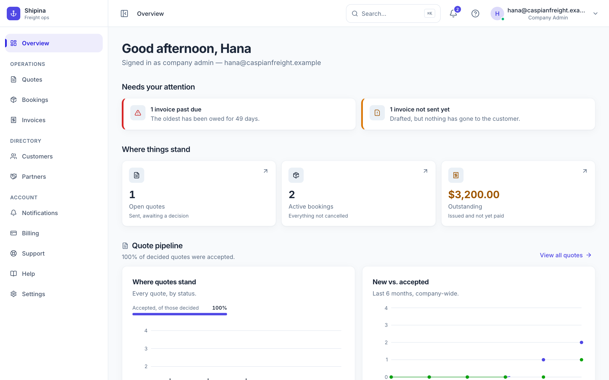
Task: Click the 'New vs. accepted' chart title
Action: [x=400, y=282]
